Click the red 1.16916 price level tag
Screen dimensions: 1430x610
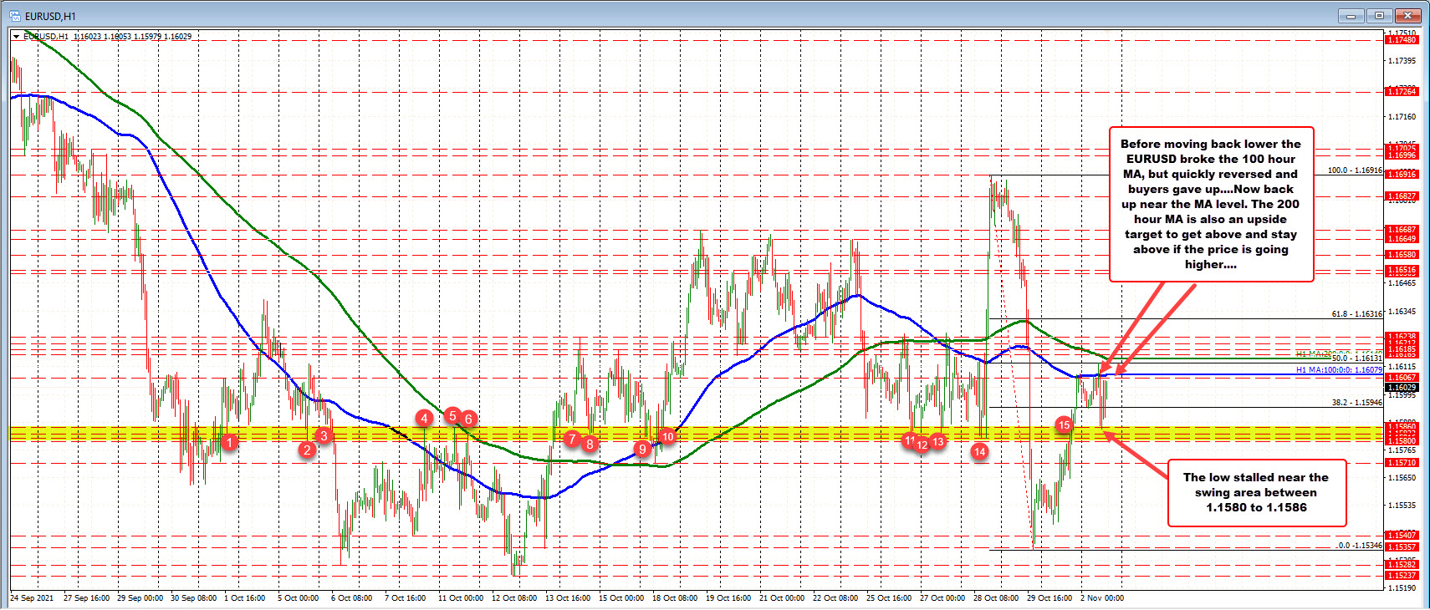pos(1402,175)
